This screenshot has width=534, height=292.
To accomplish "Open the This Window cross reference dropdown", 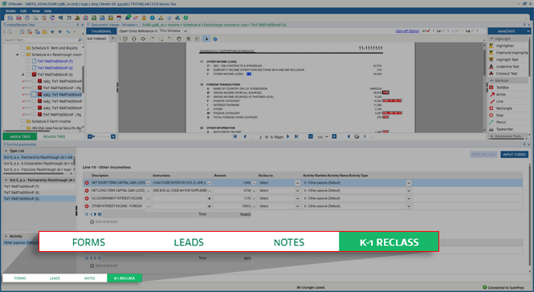I will pos(185,31).
